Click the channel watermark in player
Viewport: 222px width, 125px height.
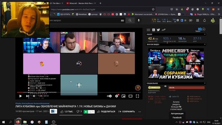tap(138, 88)
